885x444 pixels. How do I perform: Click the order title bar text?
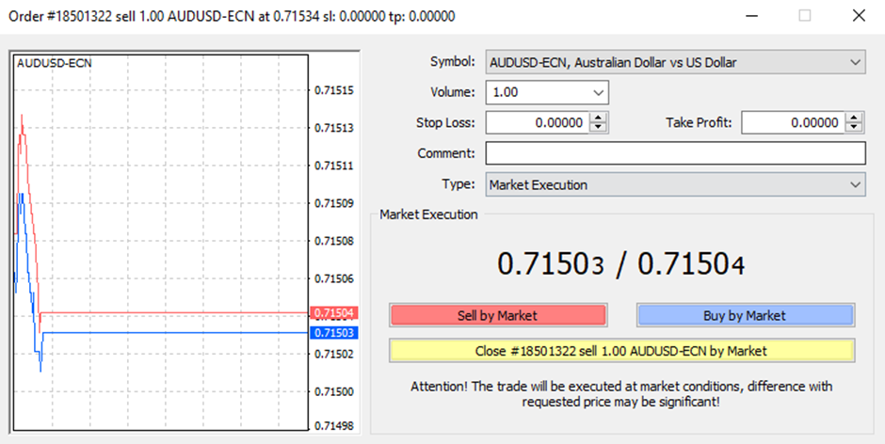[232, 16]
